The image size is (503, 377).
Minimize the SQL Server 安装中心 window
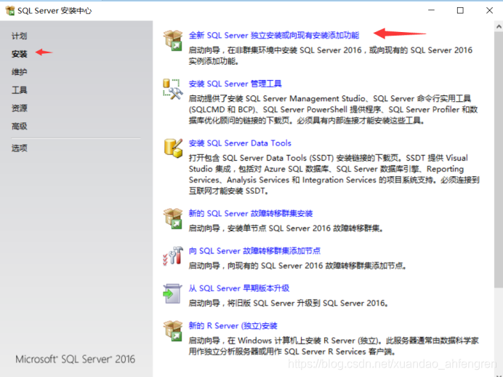click(432, 11)
